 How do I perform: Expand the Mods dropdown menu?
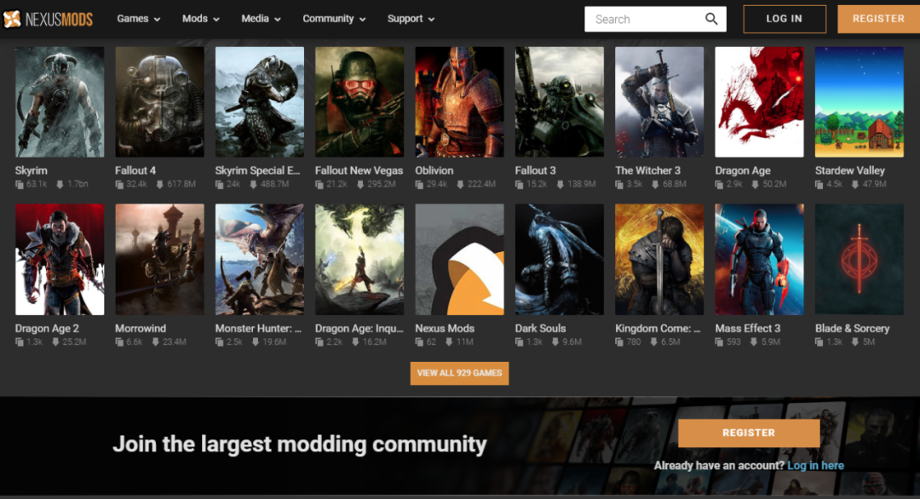click(201, 19)
